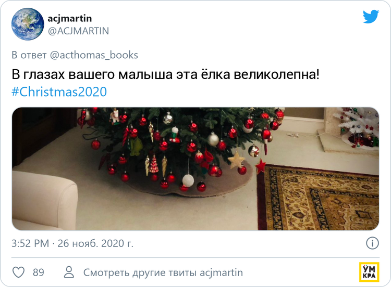Click the В ответ reply label
The height and width of the screenshot is (287, 391).
(29, 55)
